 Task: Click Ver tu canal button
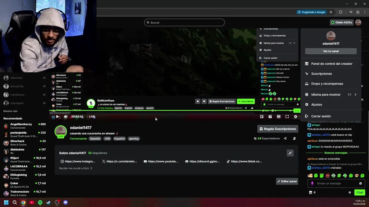331,51
